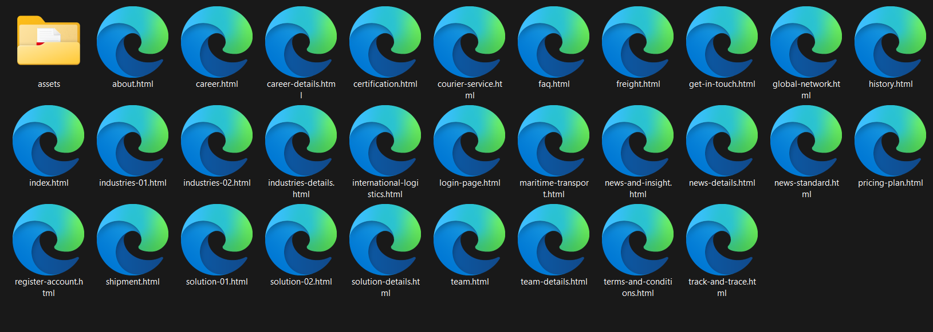
Task: Click the get-in-touch.html file icon
Action: pos(722,42)
